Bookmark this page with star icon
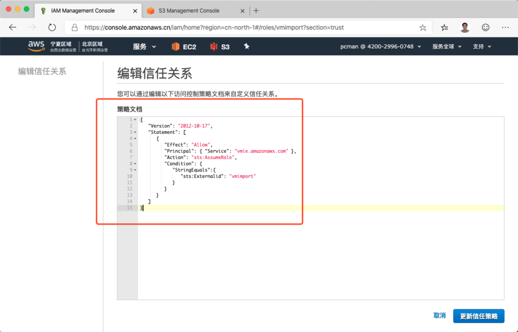Screen dimensions: 518x332 (x=423, y=27)
